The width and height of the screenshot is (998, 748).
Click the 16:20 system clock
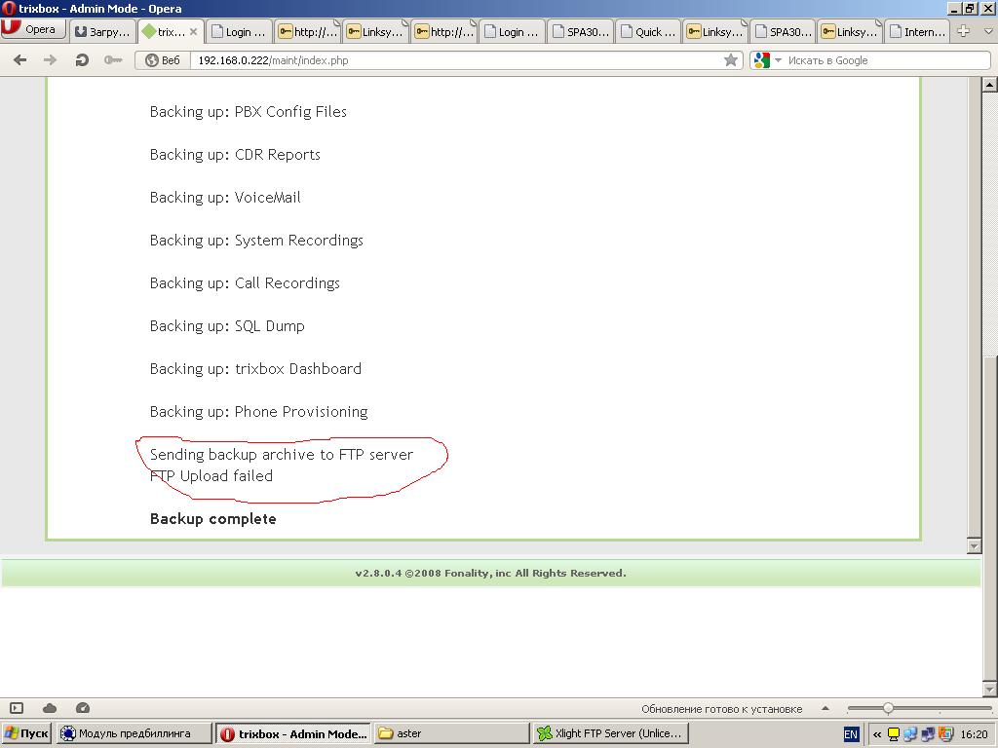pyautogui.click(x=974, y=734)
